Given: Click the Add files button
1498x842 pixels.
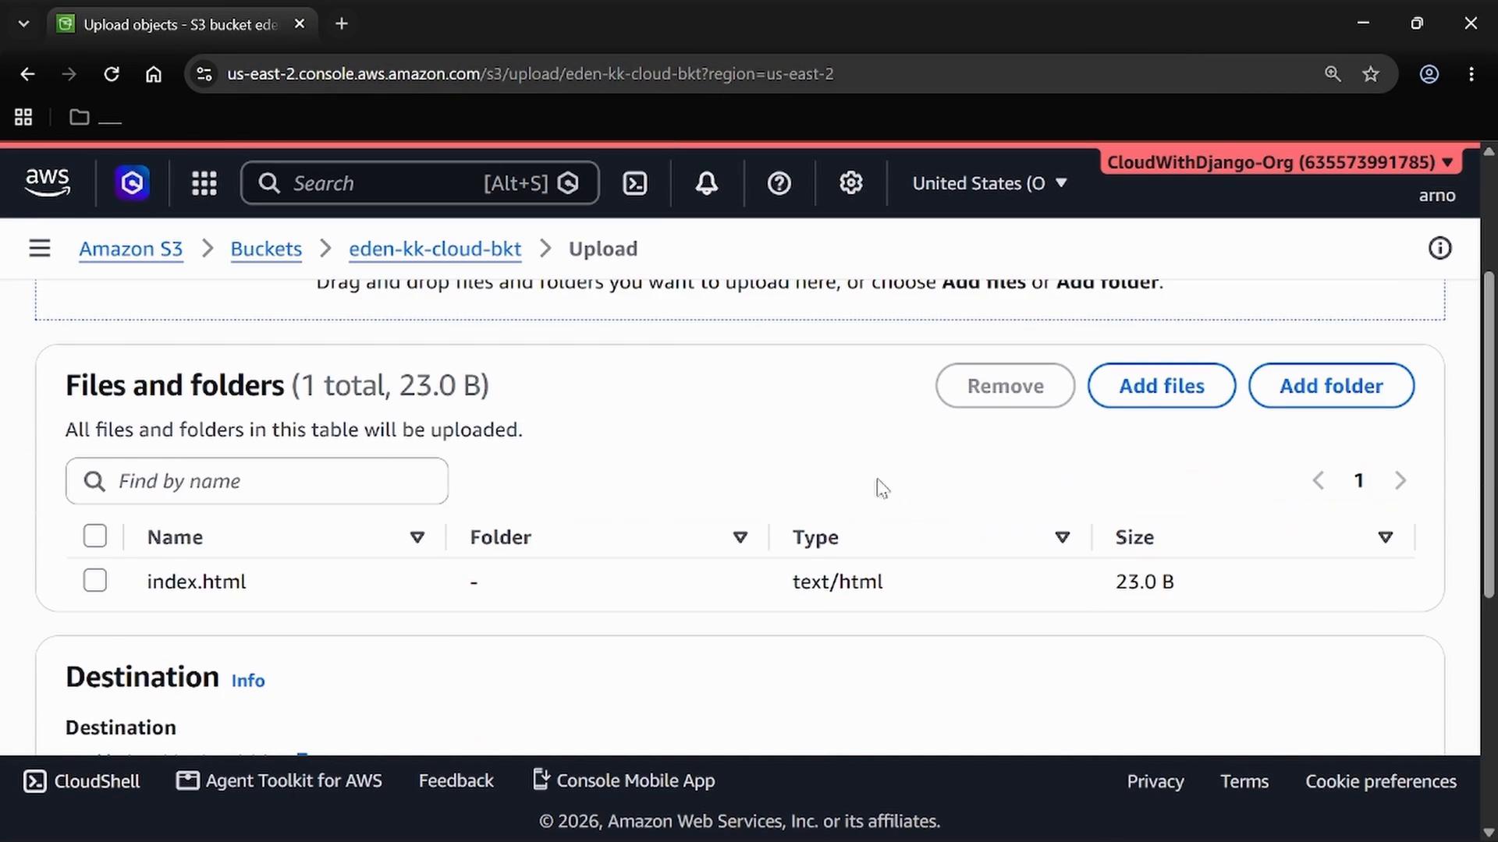Looking at the screenshot, I should coord(1162,385).
